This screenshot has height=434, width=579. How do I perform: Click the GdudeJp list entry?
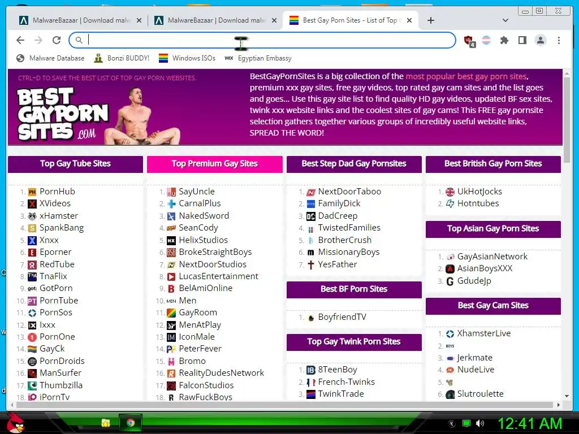[x=474, y=281]
